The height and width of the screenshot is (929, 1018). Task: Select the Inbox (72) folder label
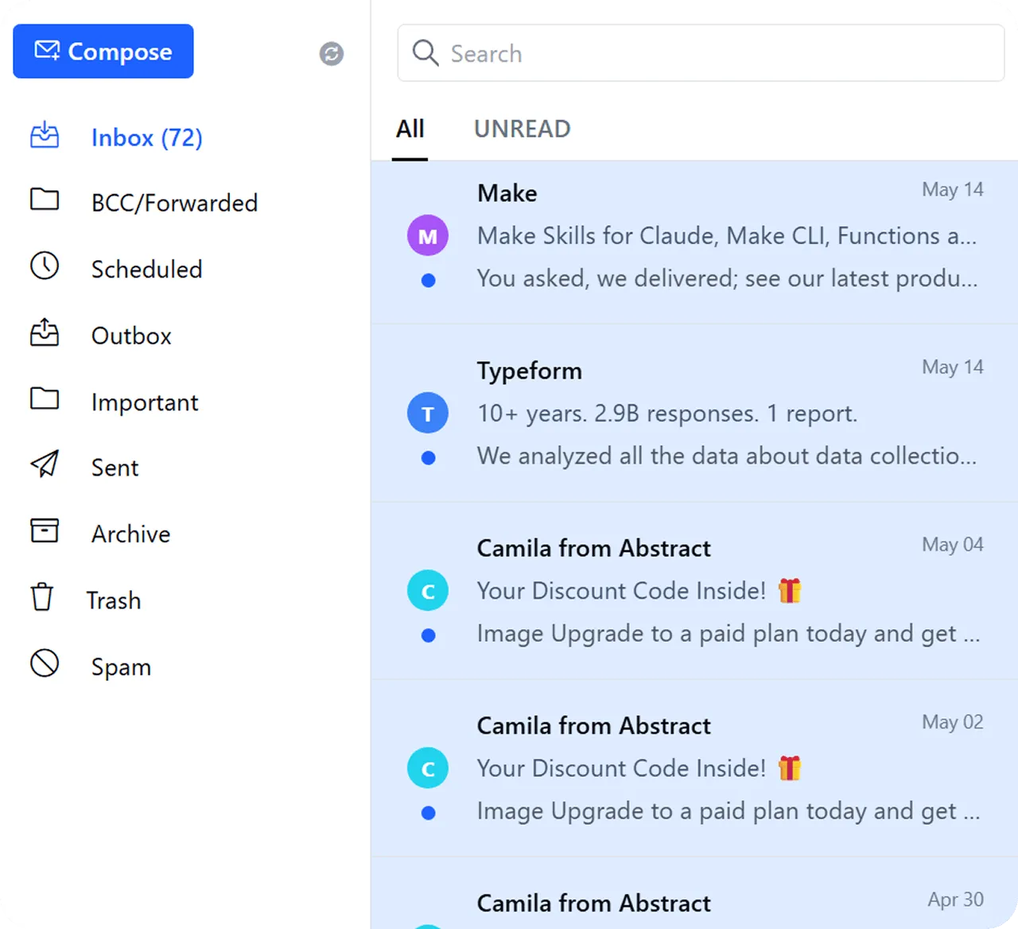pyautogui.click(x=147, y=138)
